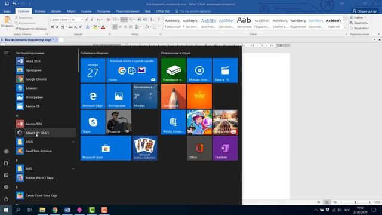Launch Microsoft Solitaire Collection tile
The width and height of the screenshot is (382, 215).
click(144, 148)
